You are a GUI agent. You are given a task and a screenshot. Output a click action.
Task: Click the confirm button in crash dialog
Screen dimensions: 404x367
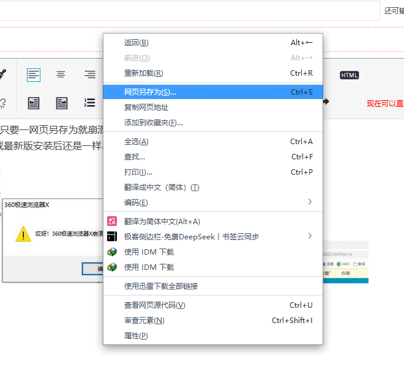point(93,269)
